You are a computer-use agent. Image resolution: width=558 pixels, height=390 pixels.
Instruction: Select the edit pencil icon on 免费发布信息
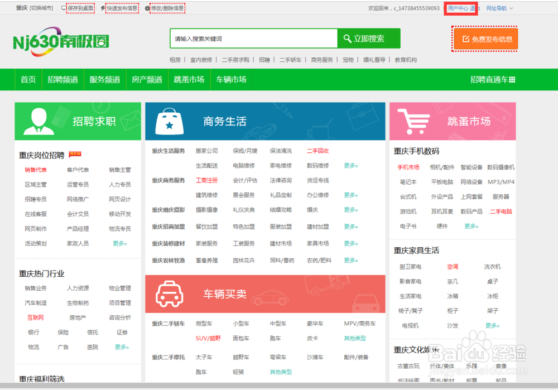coord(466,39)
